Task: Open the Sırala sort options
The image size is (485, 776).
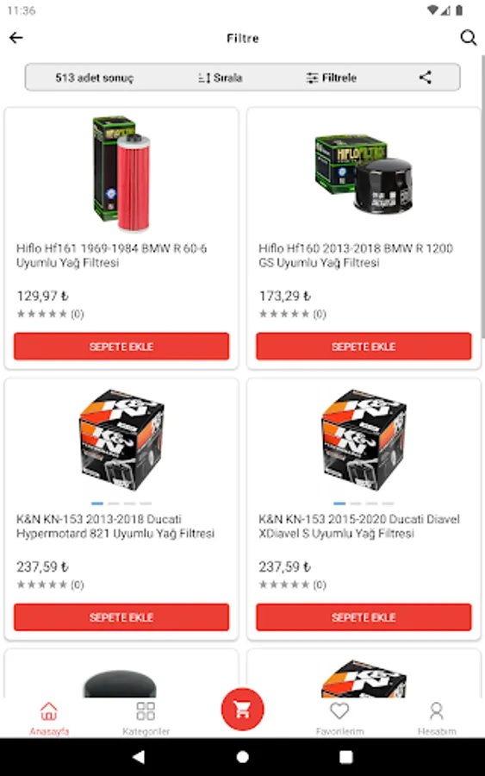Action: (x=221, y=78)
